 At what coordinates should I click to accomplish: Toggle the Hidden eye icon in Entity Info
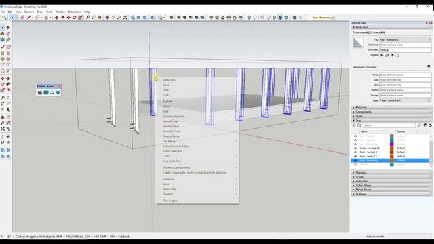coord(382,56)
